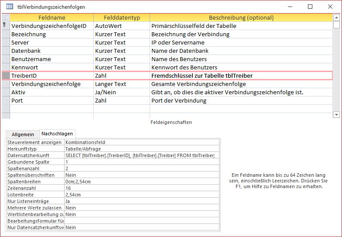The height and width of the screenshot is (237, 342).
Task: Click description 'Gesamte Verbindungszeichenfolge'
Action: click(241, 84)
